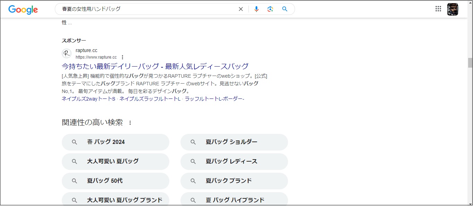
Task: Click the page vertical scrollbar thumb
Action: 470,63
